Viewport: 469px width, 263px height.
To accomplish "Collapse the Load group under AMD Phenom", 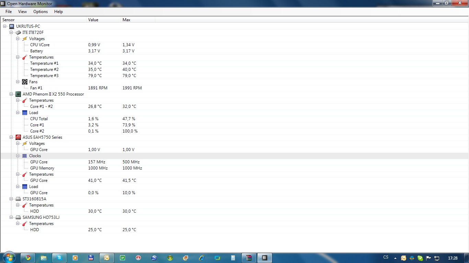I will (x=18, y=113).
